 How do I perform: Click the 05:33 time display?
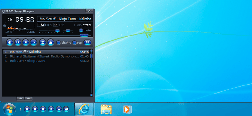coord(25,20)
